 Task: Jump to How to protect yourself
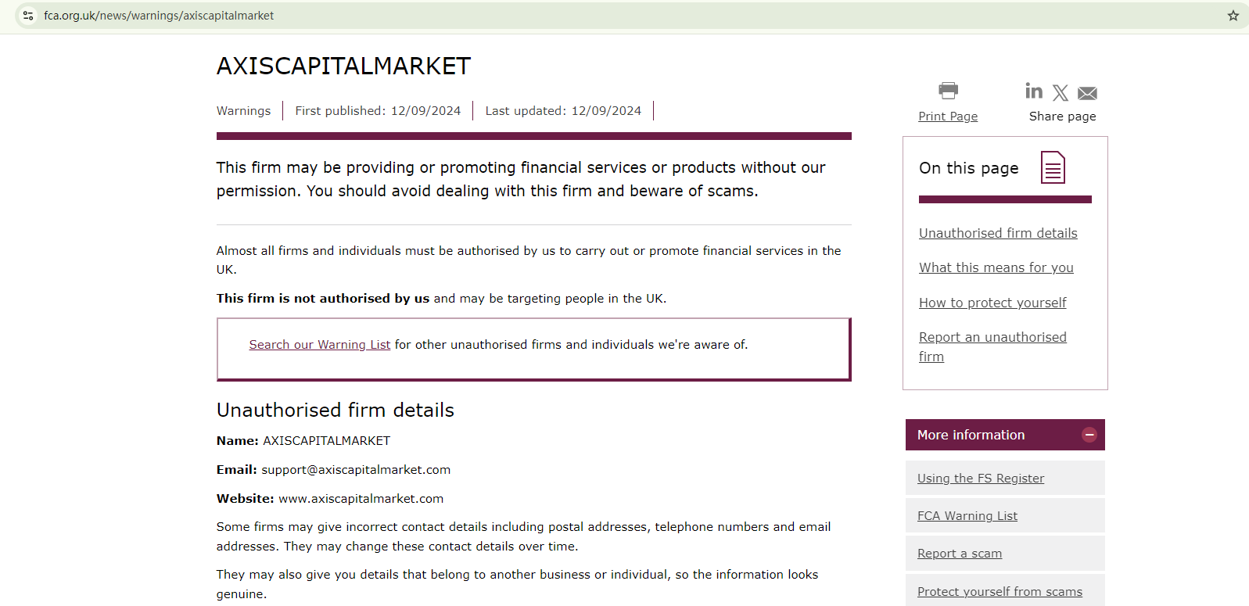992,303
